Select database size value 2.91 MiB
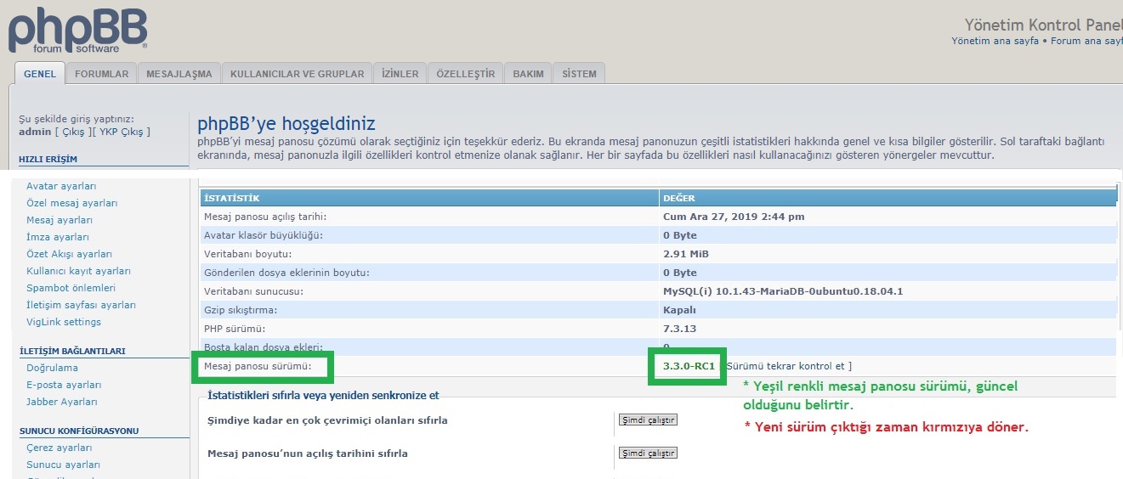1123x479 pixels. [686, 254]
